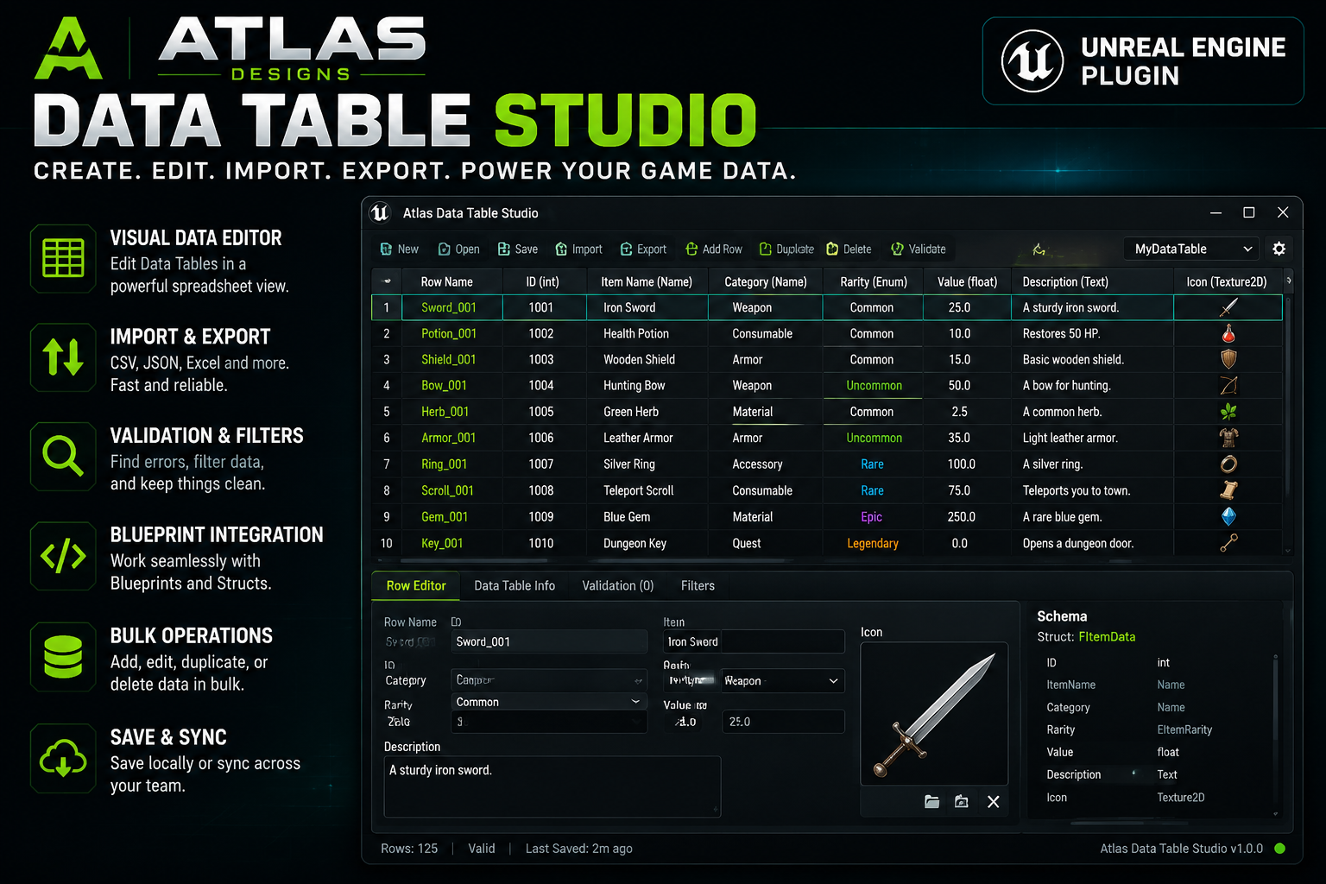Click the sword icon in row Sword_001
Screen dimensions: 1326x884
pos(1228,307)
